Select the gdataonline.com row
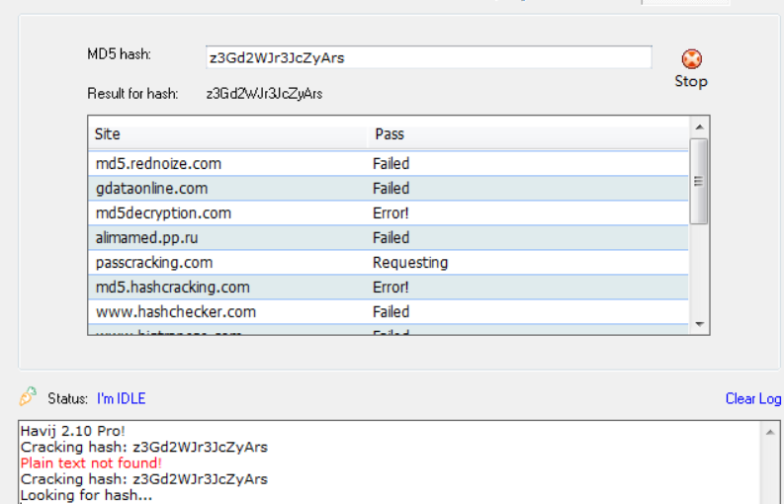The image size is (784, 504). [x=388, y=189]
